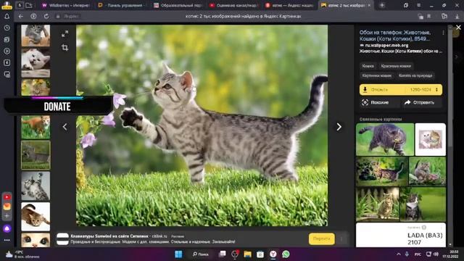Show hidden system tray icons chevron
Viewport: 464px width, 261px height.
tap(398, 254)
